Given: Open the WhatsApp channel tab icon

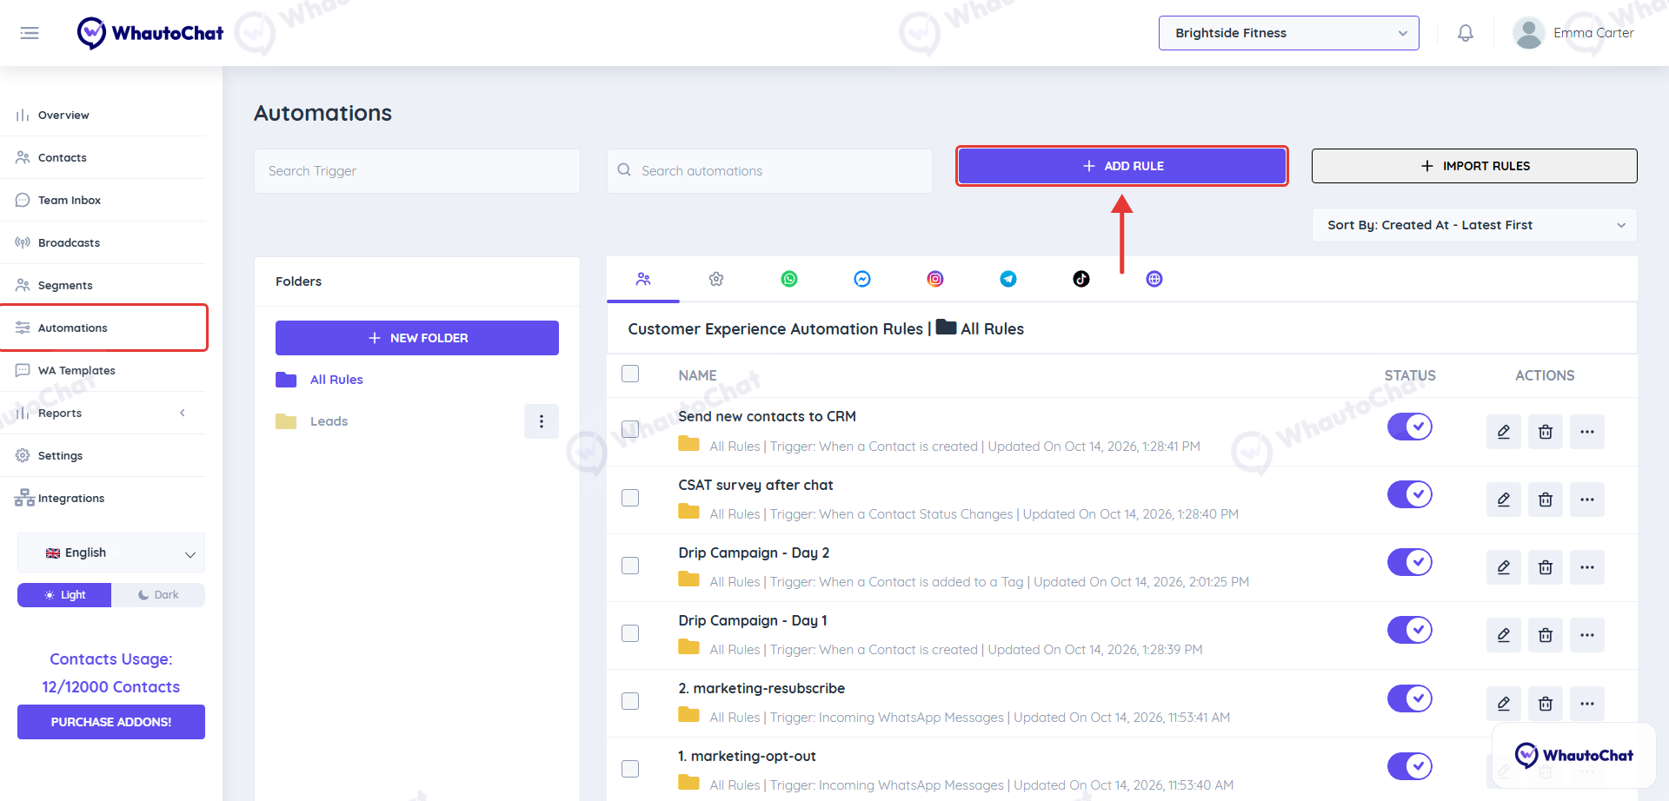Looking at the screenshot, I should (789, 279).
